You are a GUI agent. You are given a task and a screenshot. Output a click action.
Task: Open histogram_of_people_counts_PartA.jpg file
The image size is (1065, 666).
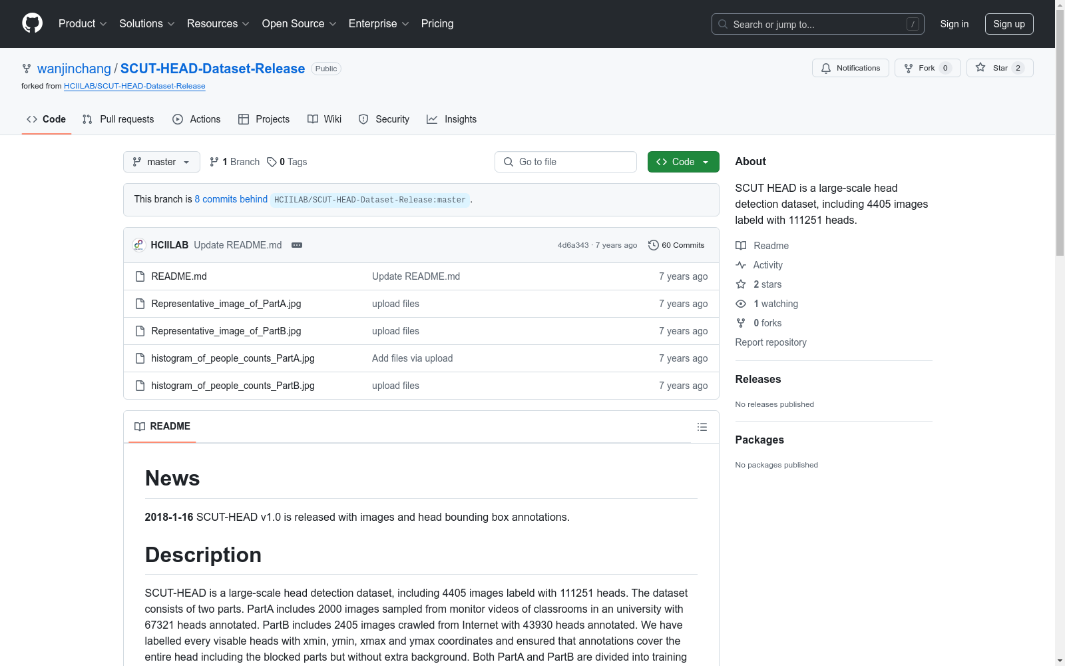pos(233,358)
